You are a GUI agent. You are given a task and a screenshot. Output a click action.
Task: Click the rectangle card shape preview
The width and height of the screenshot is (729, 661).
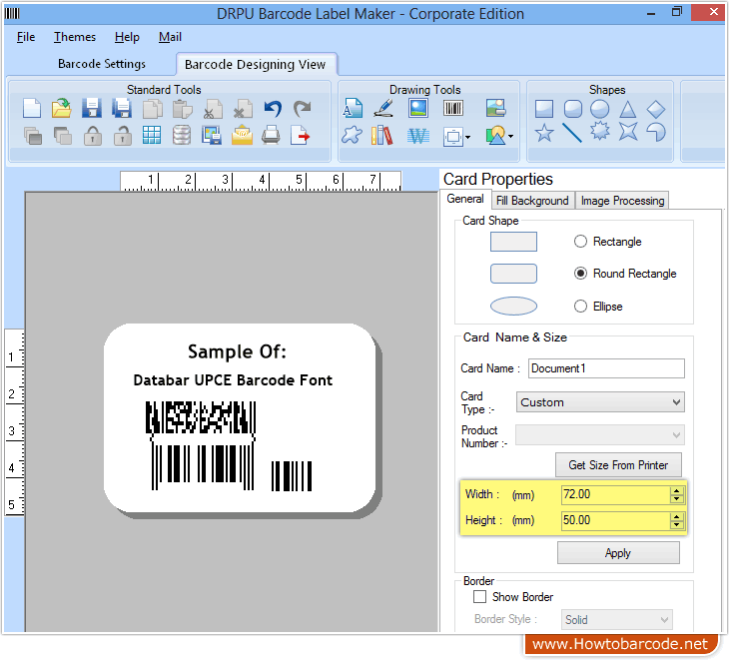coord(513,242)
